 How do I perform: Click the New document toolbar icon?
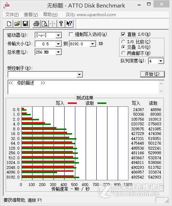coord(9,24)
